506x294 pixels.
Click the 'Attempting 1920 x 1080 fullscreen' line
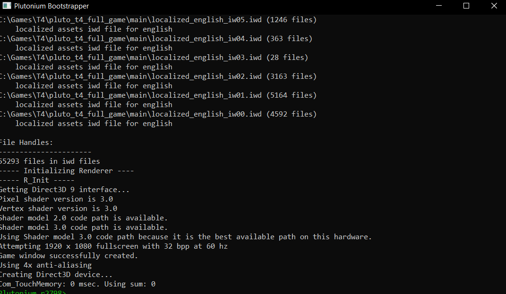pyautogui.click(x=113, y=246)
